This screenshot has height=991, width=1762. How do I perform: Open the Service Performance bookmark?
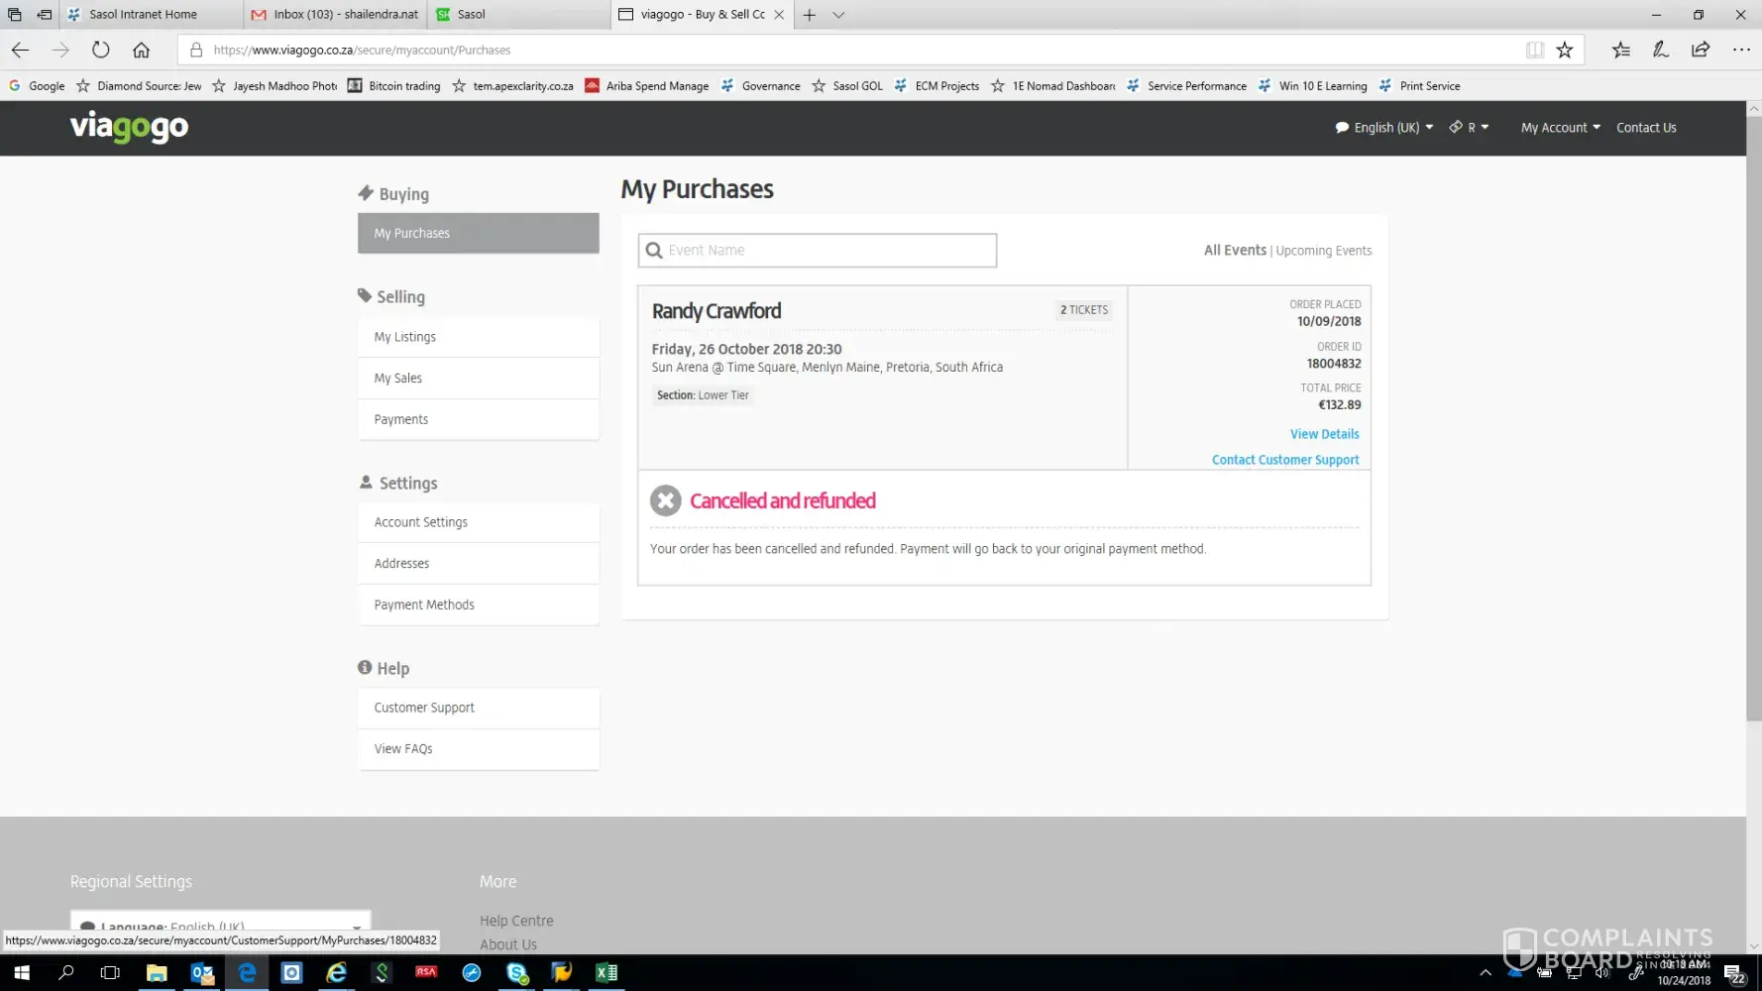pos(1187,86)
